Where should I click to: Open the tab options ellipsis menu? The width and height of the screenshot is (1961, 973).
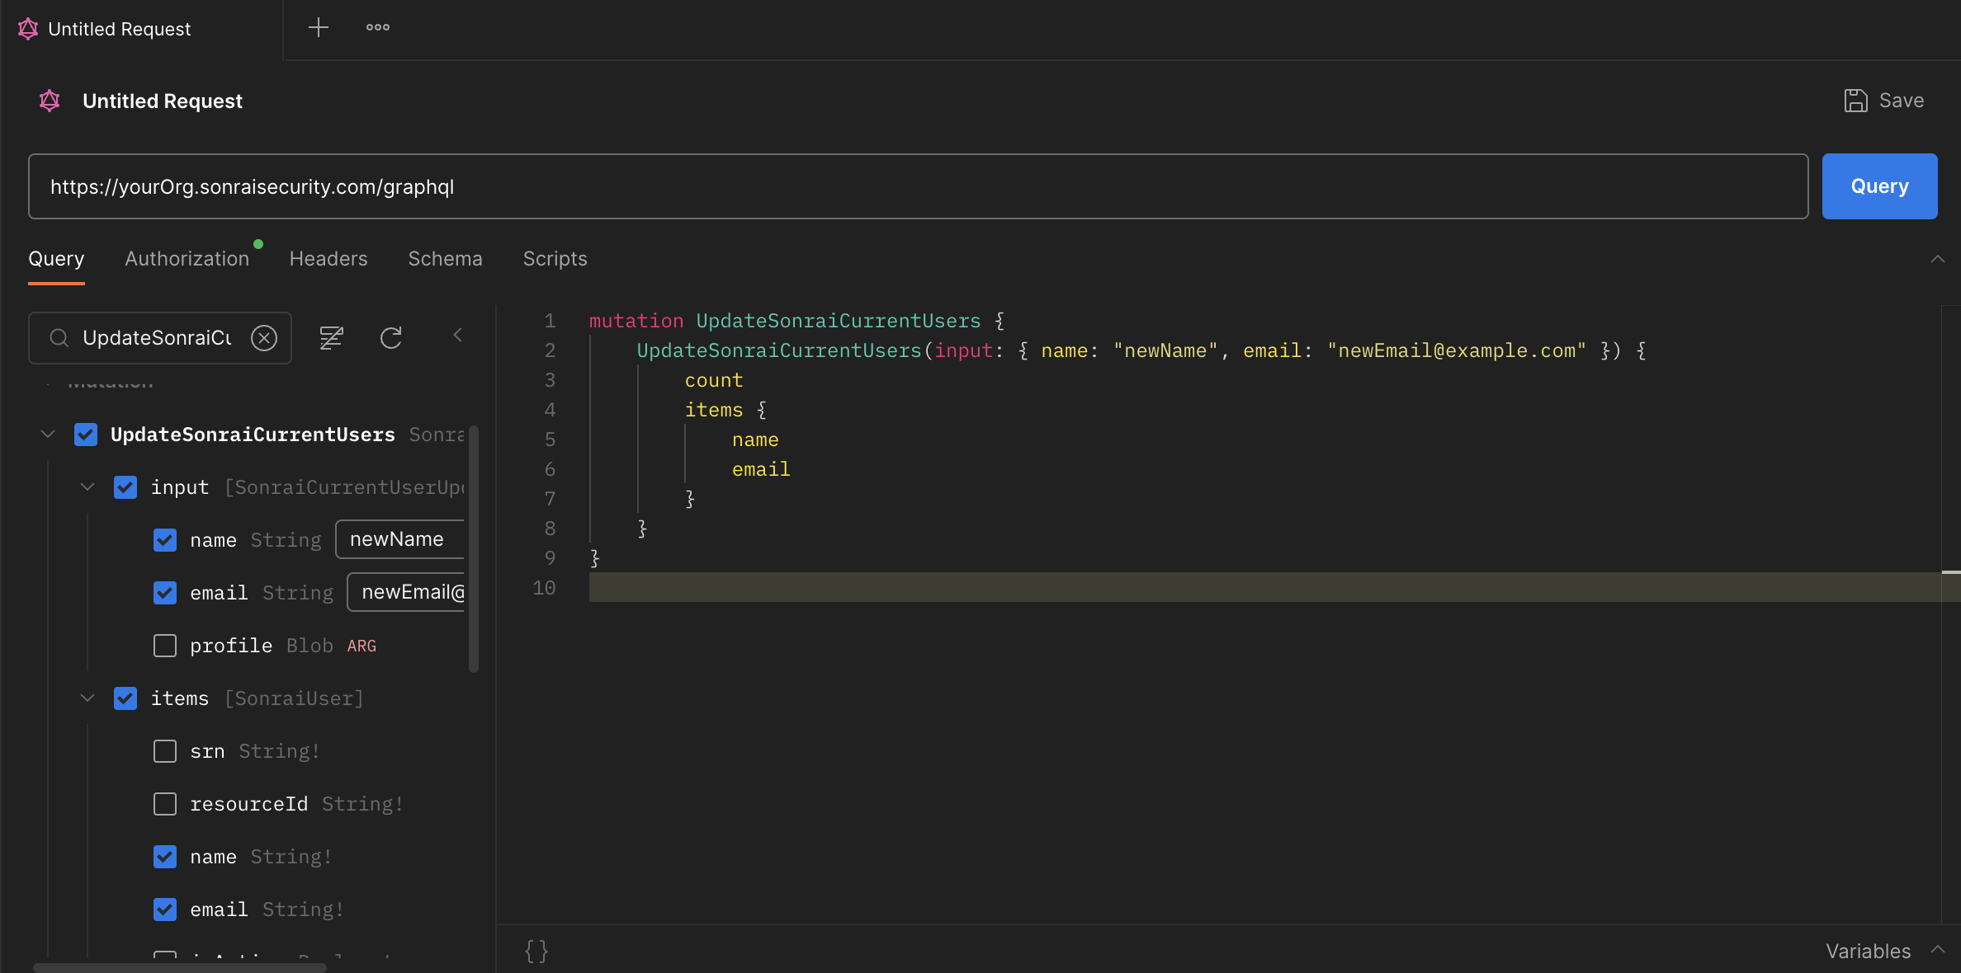[x=378, y=28]
